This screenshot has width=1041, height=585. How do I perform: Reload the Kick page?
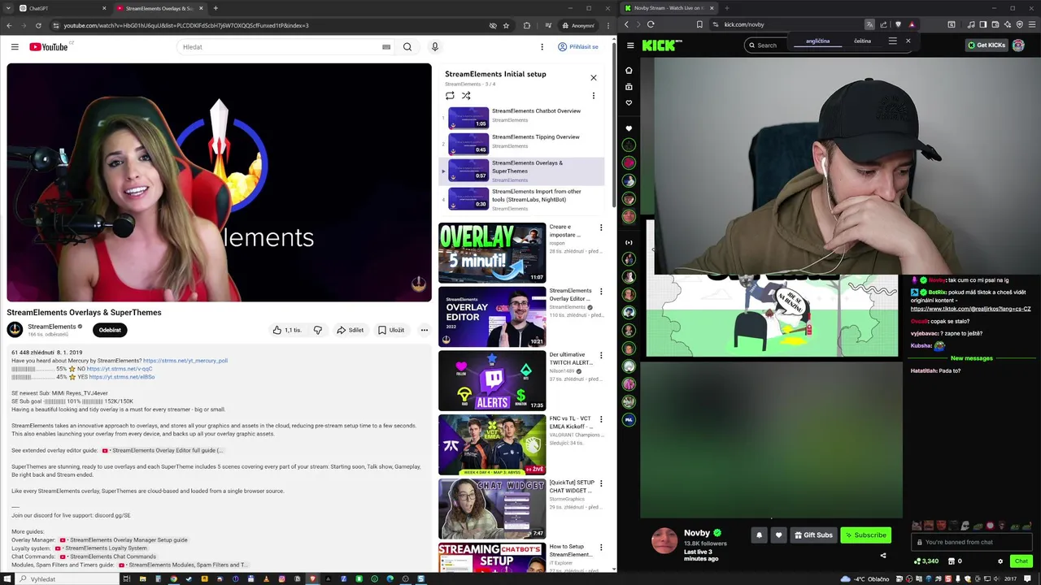click(x=651, y=24)
